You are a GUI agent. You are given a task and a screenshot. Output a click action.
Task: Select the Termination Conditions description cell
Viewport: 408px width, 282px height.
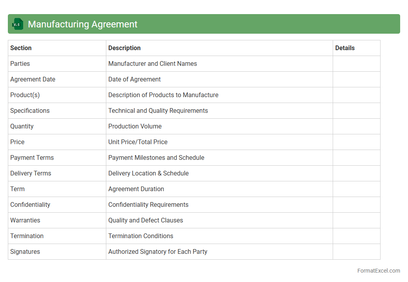tap(141, 236)
